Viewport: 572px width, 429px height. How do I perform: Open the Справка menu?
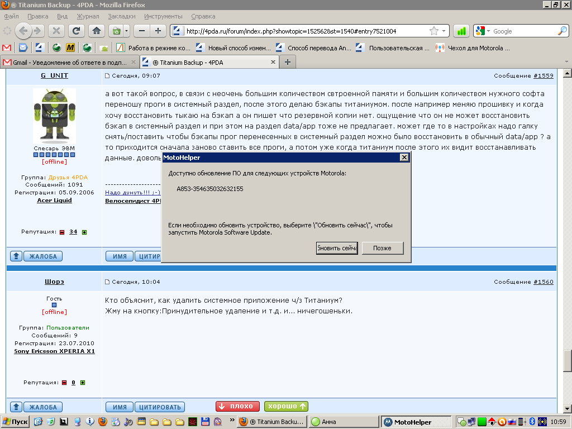pyautogui.click(x=203, y=16)
